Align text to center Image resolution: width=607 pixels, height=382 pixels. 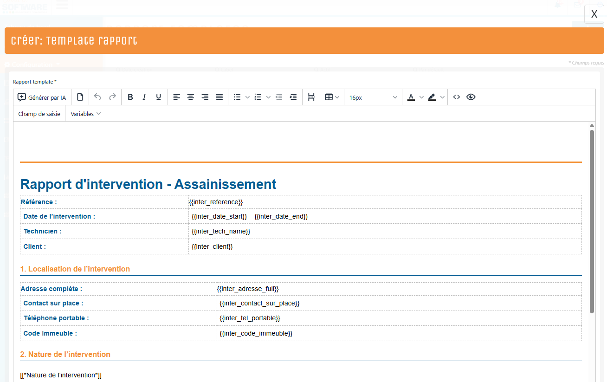pos(191,97)
